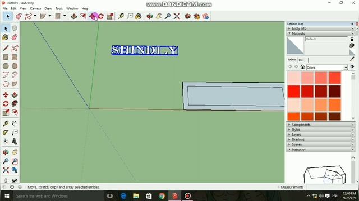Select the 3D Text tool in left palette
359x201 pixels.
[15, 141]
